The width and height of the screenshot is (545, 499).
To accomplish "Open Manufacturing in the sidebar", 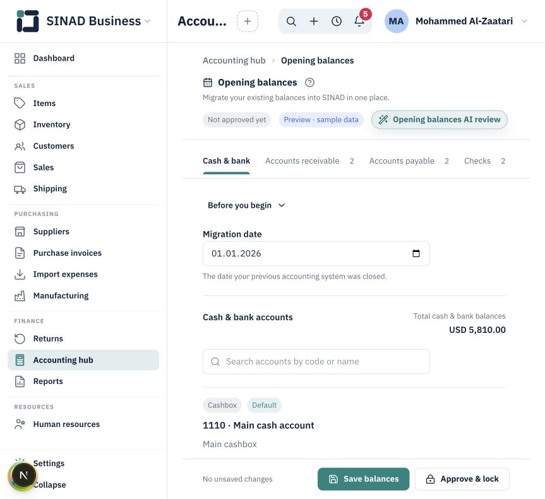I will (83, 296).
